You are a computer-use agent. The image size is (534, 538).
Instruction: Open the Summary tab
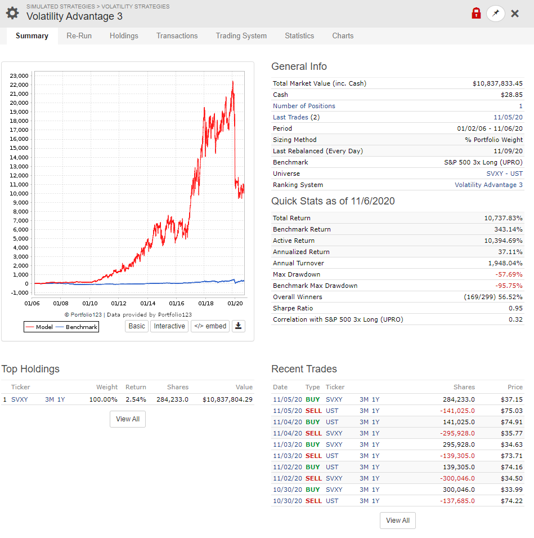tap(32, 35)
